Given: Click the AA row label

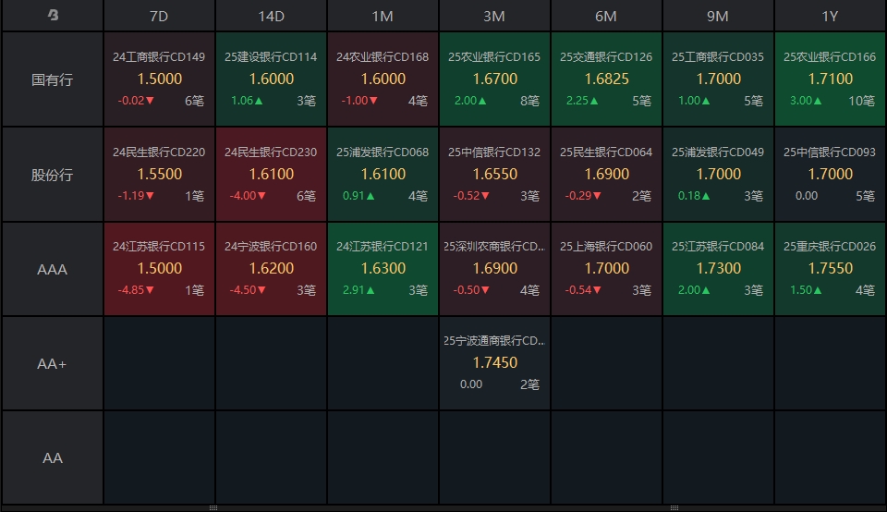Looking at the screenshot, I should click(52, 457).
